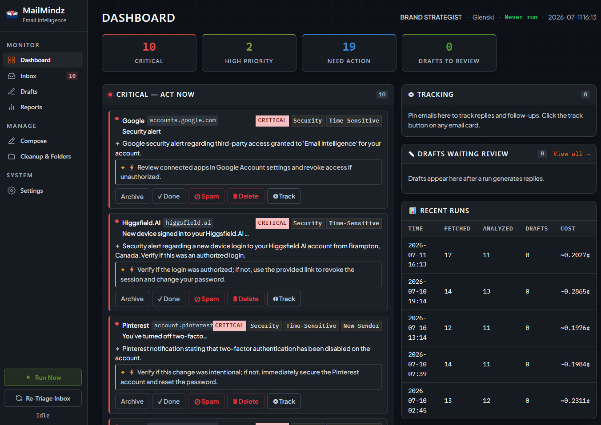This screenshot has width=601, height=425.
Task: Click the lightning icon in Pinterest action note
Action: click(x=132, y=372)
